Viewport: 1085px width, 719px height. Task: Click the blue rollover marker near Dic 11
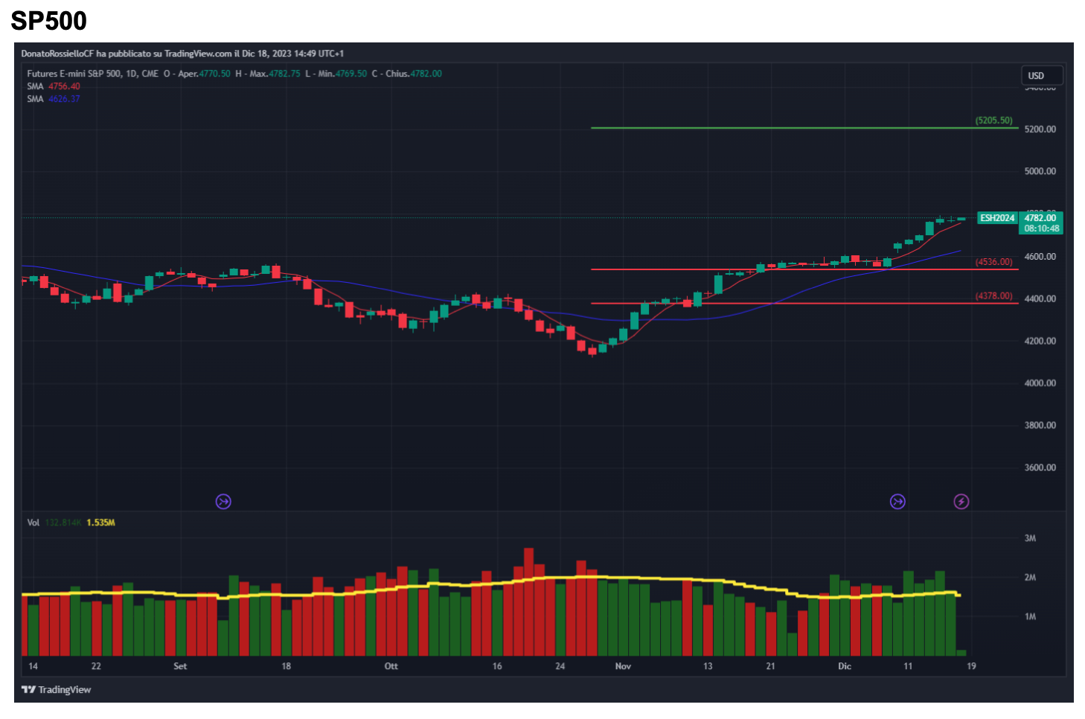point(898,502)
